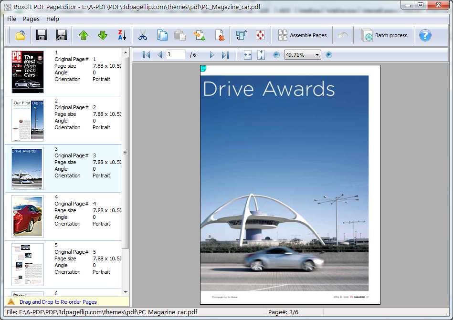Click the warning triangle icon
453x320 pixels.
click(x=11, y=302)
